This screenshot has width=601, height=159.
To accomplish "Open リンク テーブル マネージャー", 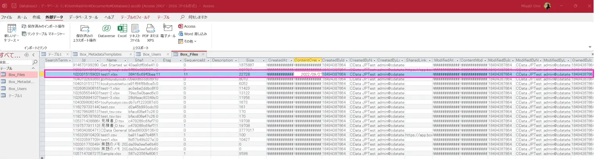I will tap(43, 34).
